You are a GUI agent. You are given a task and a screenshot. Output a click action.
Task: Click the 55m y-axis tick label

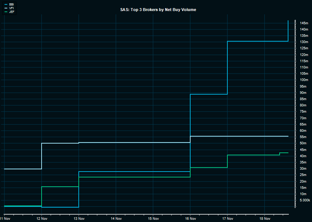[303, 137]
